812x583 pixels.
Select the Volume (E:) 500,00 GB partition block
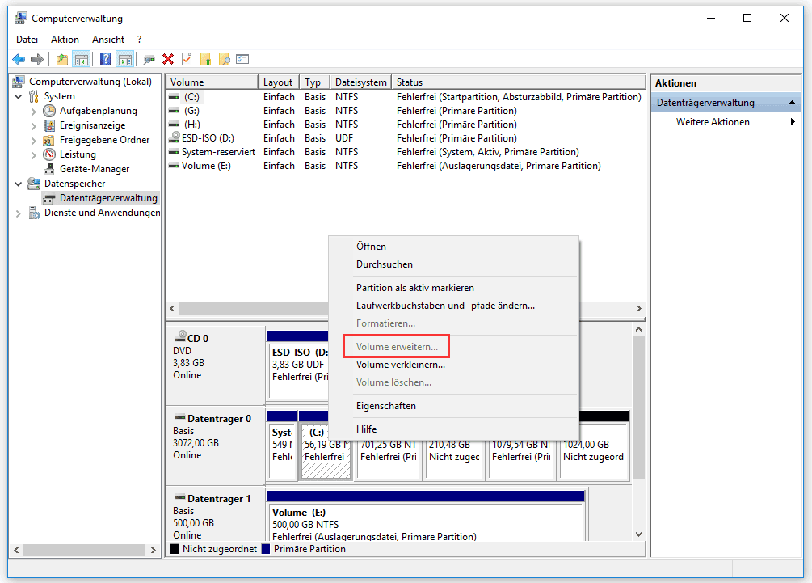point(425,522)
